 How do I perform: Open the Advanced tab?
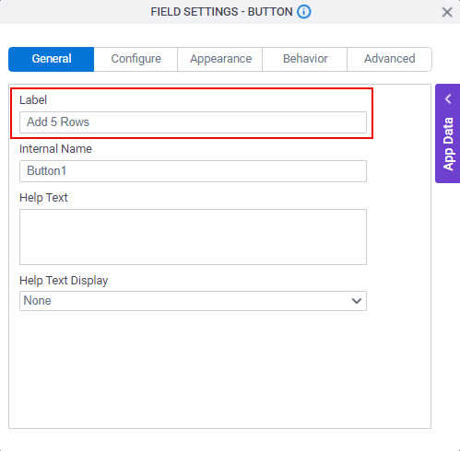click(389, 59)
